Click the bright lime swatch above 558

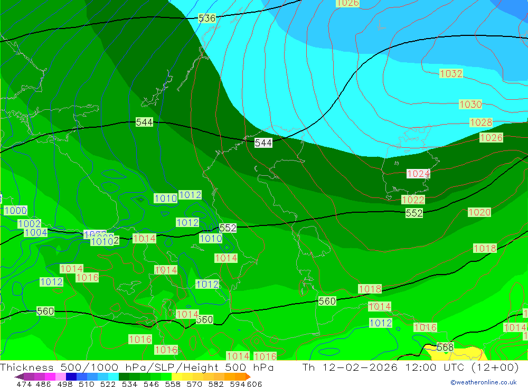(x=166, y=376)
